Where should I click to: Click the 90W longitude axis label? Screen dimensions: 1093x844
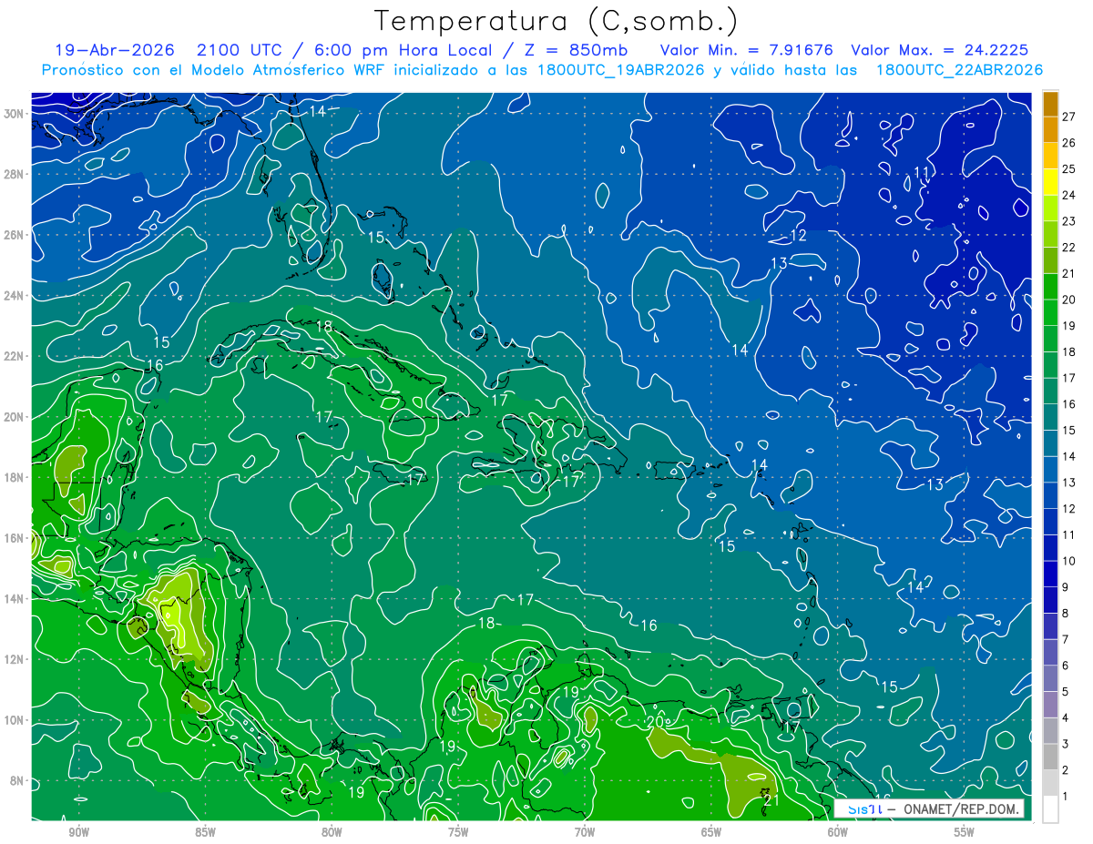78,831
